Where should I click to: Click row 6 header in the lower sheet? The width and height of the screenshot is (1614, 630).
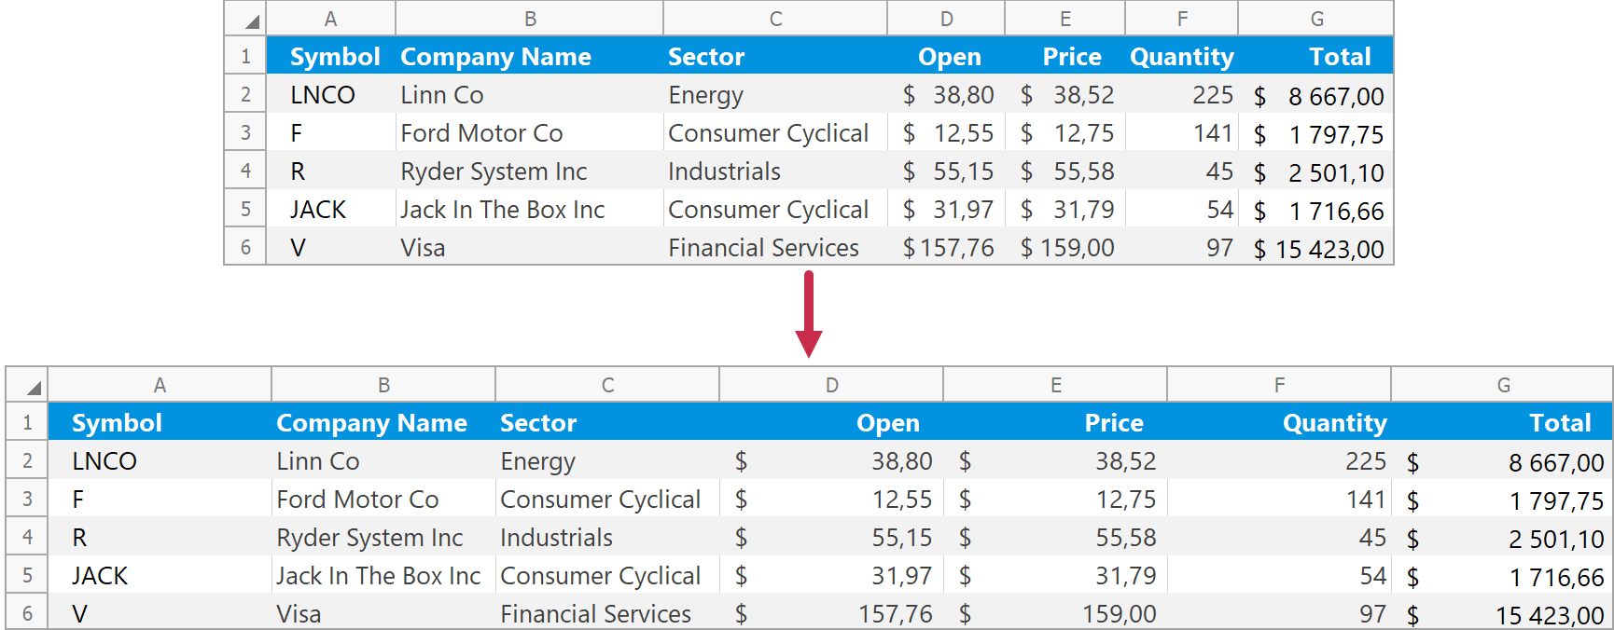(28, 614)
